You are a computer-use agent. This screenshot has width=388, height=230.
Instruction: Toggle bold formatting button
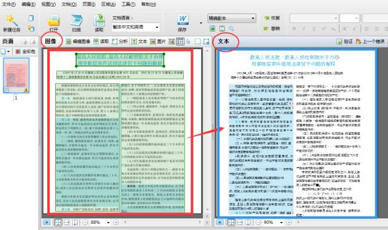pos(294,29)
